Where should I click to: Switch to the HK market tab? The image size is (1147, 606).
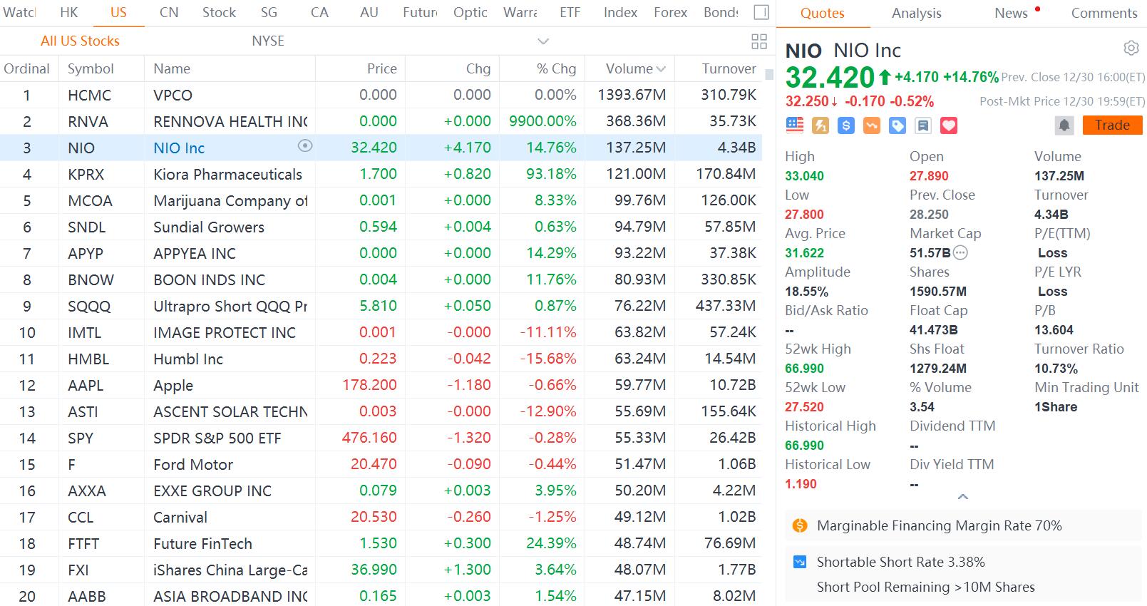point(69,12)
